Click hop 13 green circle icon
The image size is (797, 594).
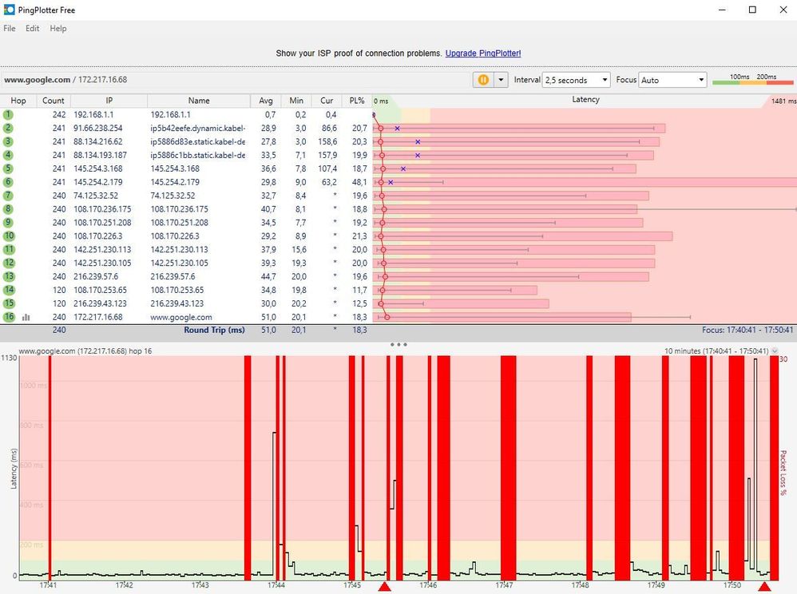point(9,276)
